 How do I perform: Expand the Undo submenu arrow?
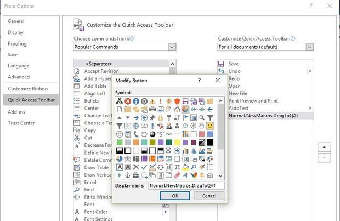click(310, 71)
